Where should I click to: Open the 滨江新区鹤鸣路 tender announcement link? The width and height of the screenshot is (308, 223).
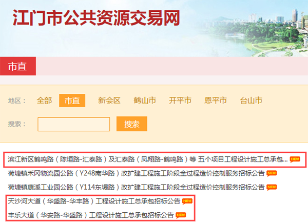148,159
